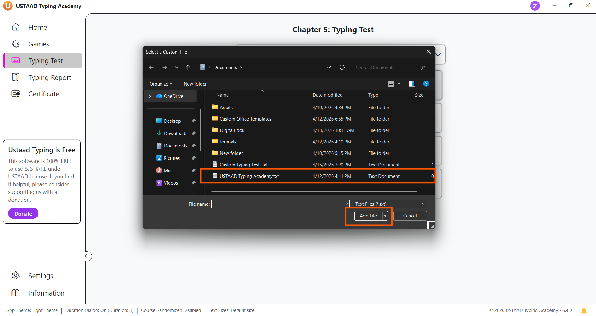Image resolution: width=596 pixels, height=316 pixels.
Task: Open the user profile Z avatar
Action: 535,6
